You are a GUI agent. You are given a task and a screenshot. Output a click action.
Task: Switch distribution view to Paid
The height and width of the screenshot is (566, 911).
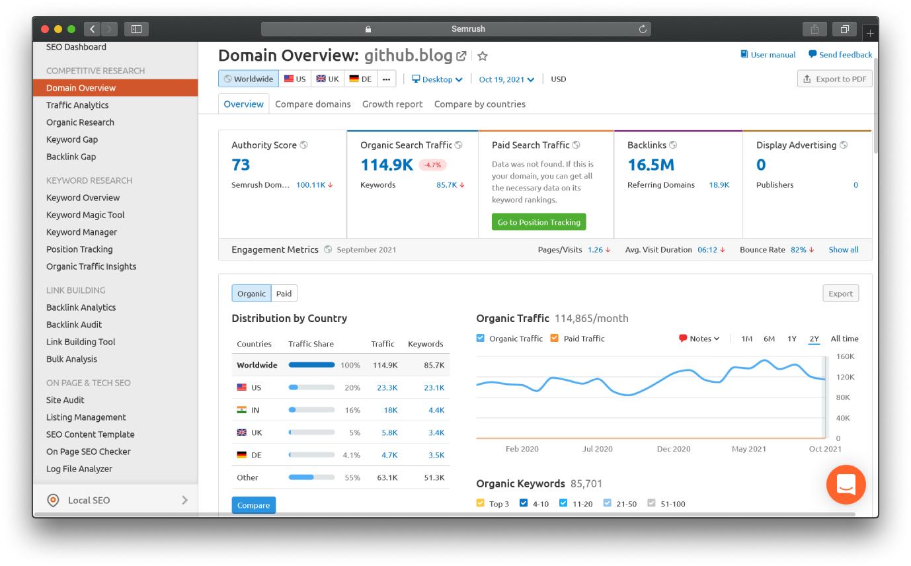[x=284, y=294]
